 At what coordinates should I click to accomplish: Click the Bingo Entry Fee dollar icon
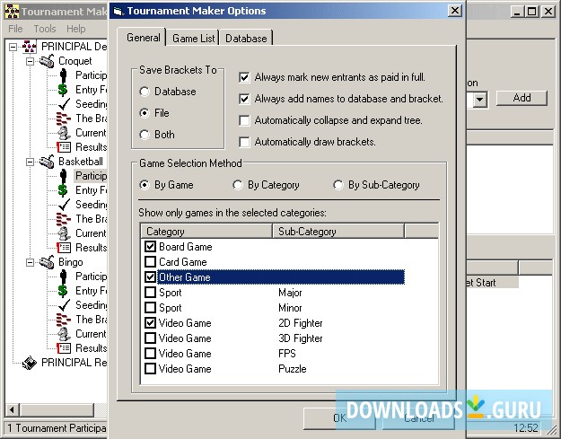pyautogui.click(x=63, y=291)
